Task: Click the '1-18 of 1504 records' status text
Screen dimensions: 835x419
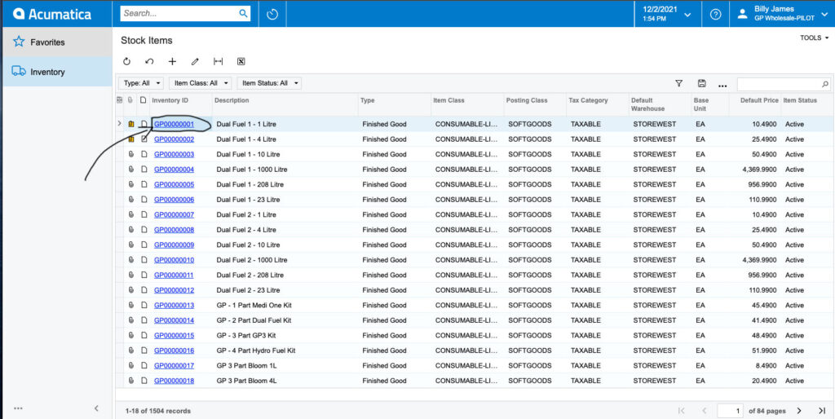Action: click(x=158, y=411)
